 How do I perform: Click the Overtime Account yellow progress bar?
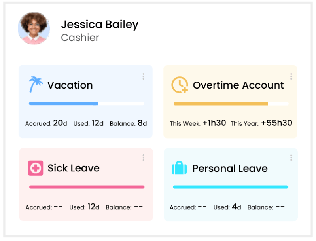tap(231, 104)
